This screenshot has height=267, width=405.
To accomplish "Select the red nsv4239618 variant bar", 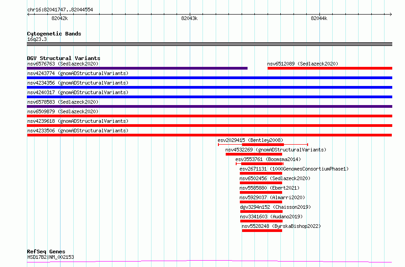I will (209, 126).
